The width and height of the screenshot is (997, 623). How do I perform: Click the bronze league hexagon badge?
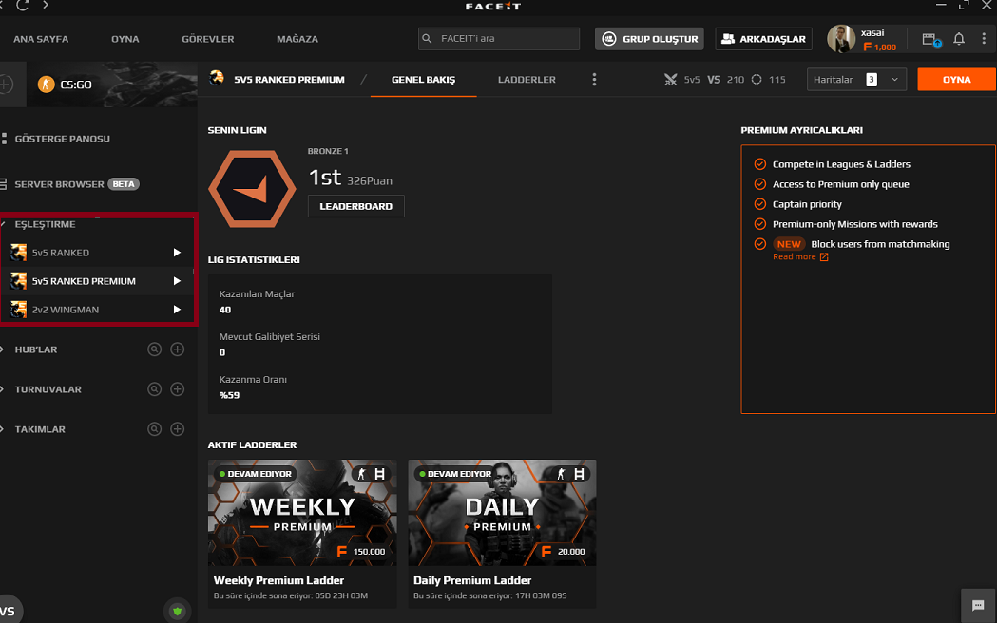[x=253, y=189]
